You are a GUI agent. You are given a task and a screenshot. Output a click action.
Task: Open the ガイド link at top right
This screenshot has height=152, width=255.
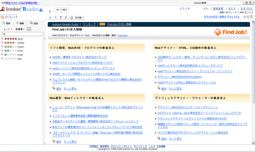232,9
